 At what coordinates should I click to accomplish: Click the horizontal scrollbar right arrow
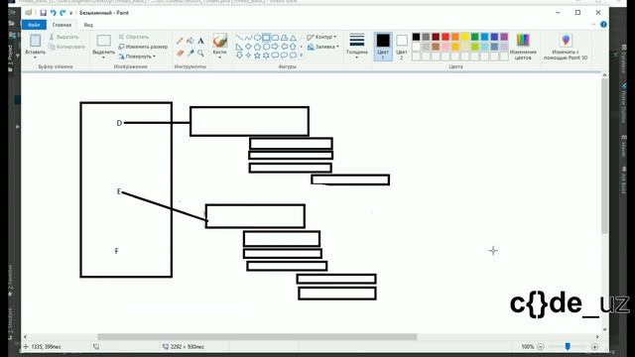pos(597,337)
